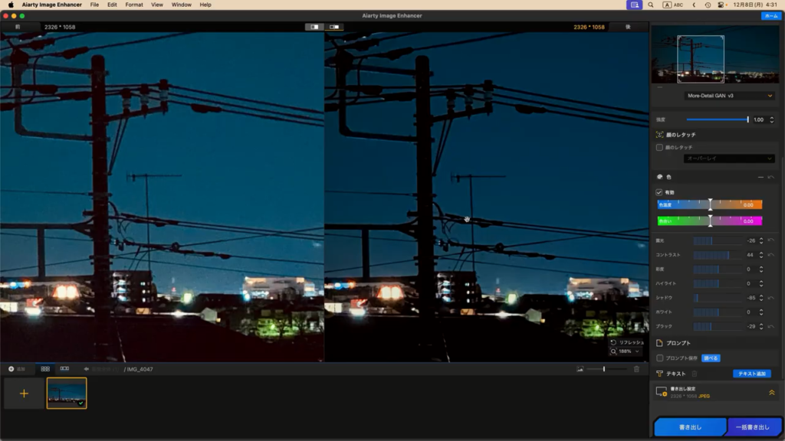Screen dimensions: 785x441
Task: Open the Format menu
Action: [134, 5]
